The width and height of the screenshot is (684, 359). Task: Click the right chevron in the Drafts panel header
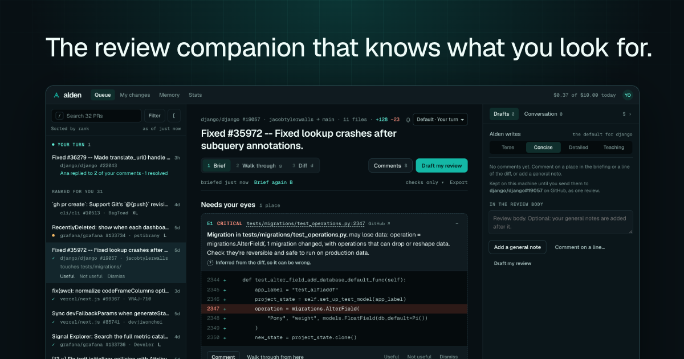(x=630, y=114)
